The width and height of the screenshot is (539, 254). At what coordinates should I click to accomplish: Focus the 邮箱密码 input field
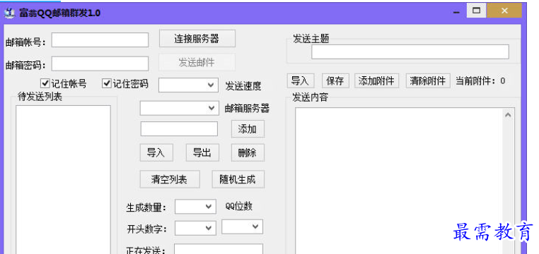(x=100, y=64)
